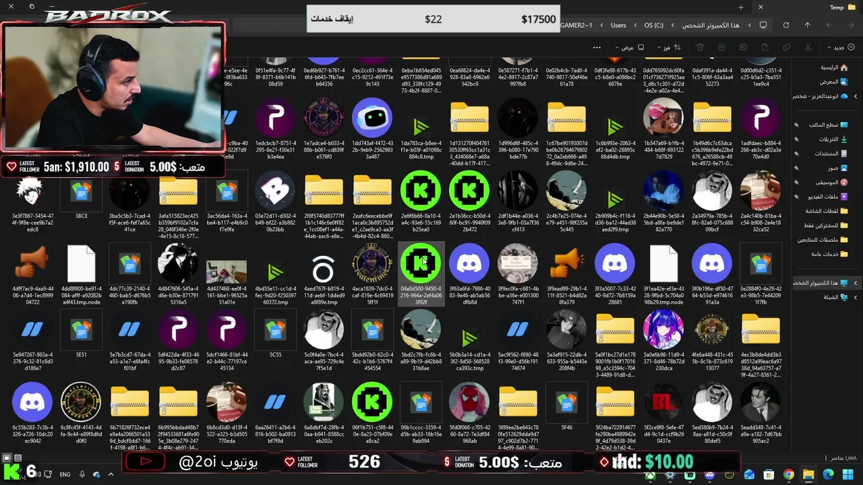Expand the هذا الكمبيوتر الشخصي sidebar node
The image size is (863, 485).
(856, 283)
